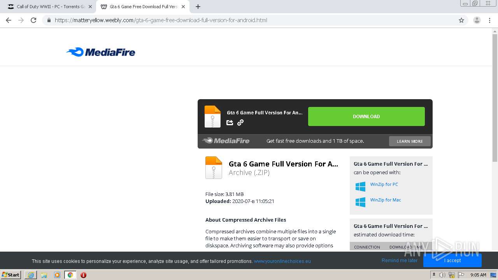Click the copy link chain icon
498x280 pixels.
[240, 122]
